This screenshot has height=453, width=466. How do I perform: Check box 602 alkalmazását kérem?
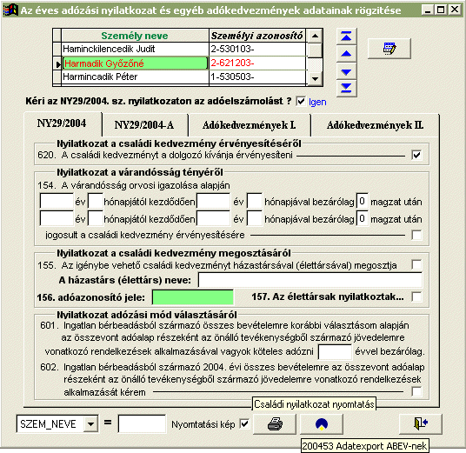[416, 391]
